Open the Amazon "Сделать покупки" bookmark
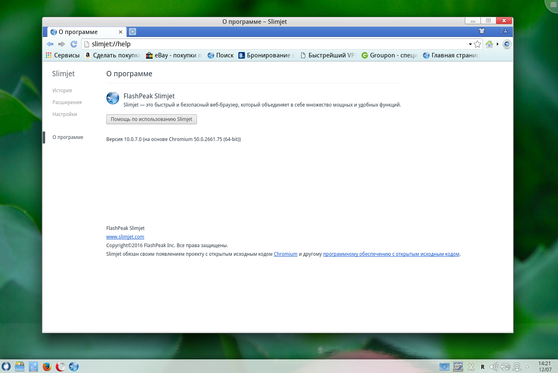This screenshot has height=373, width=558. click(x=112, y=55)
